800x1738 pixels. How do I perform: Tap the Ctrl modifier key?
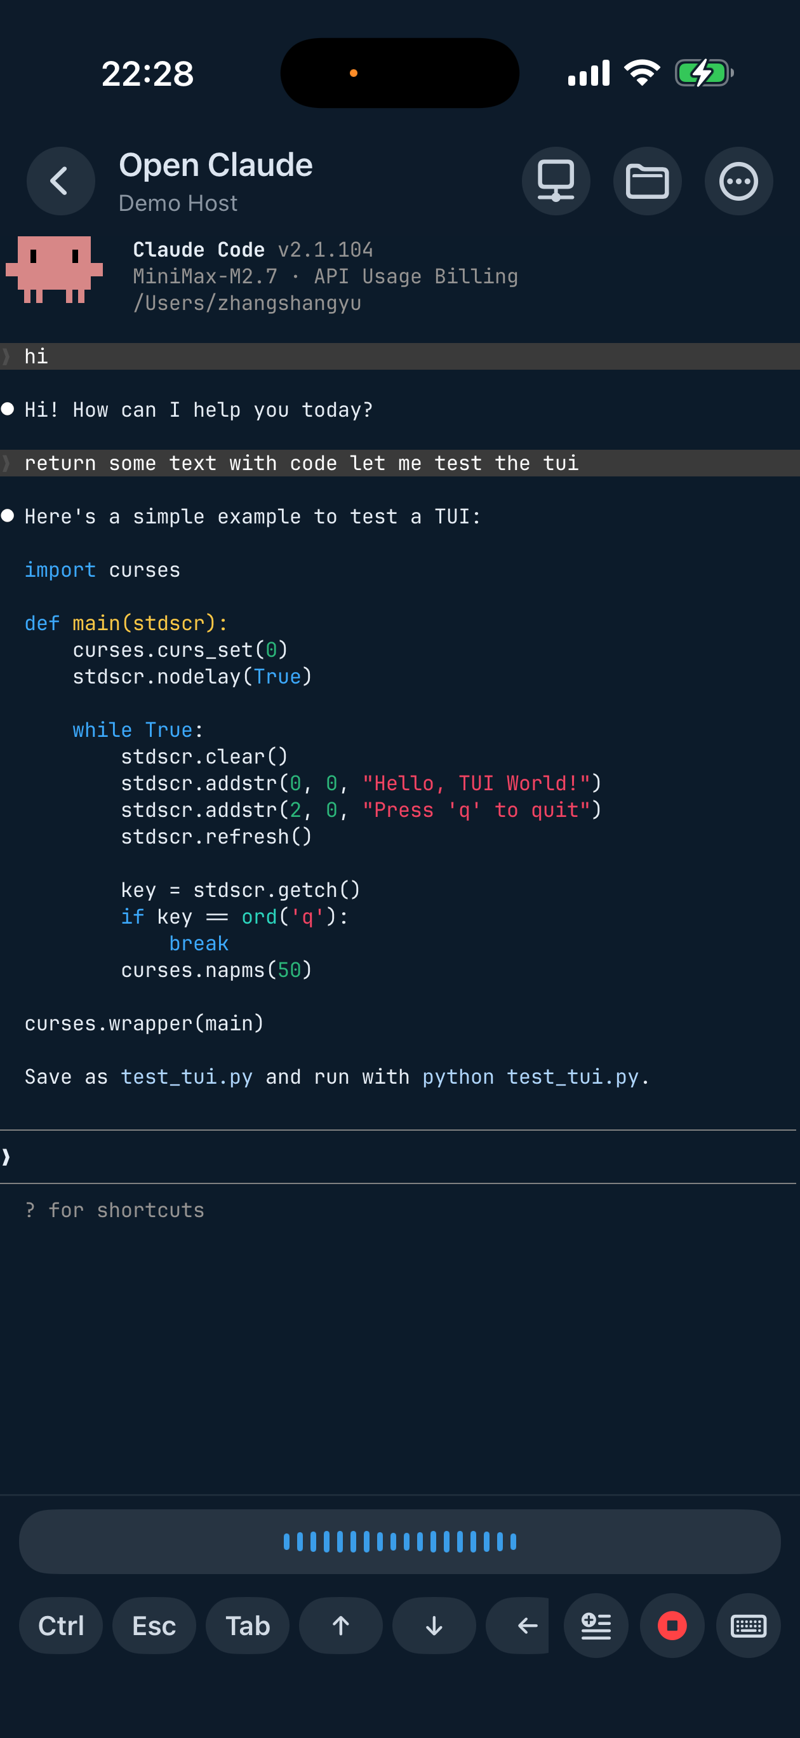click(x=61, y=1626)
